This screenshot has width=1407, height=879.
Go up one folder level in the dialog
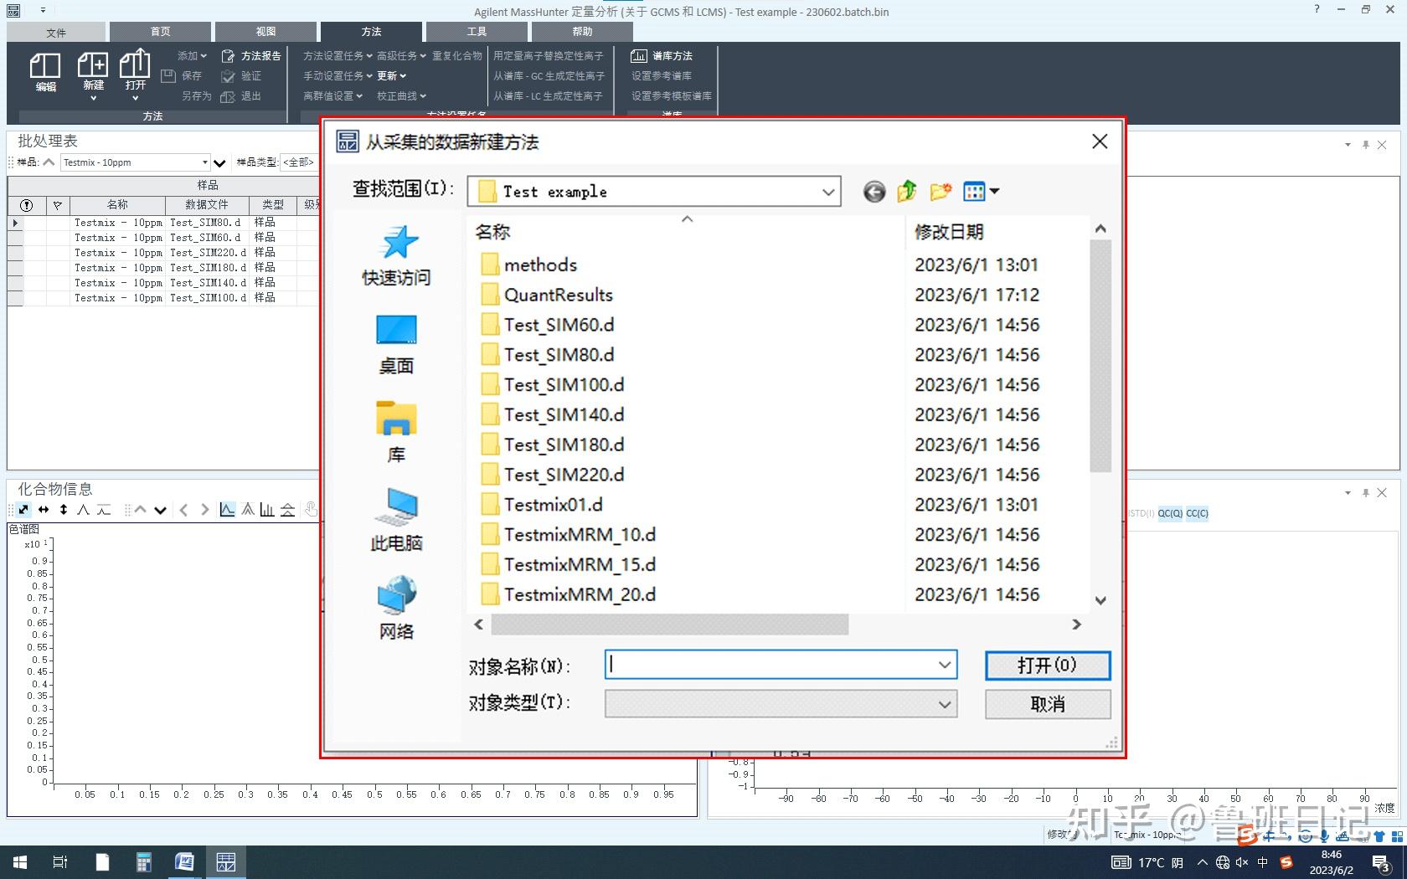[907, 192]
